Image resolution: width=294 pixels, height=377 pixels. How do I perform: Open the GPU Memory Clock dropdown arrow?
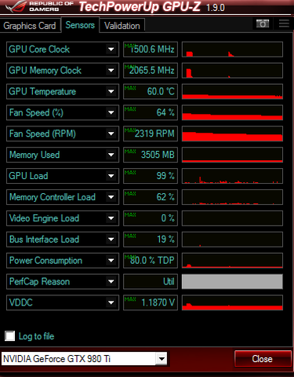111,70
